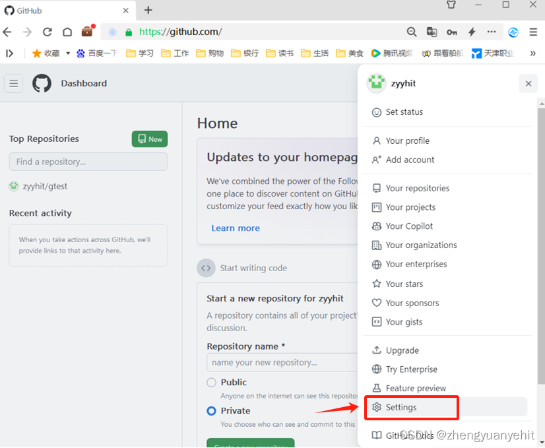Image resolution: width=545 pixels, height=448 pixels.
Task: Select the Private radio button
Action: click(x=211, y=411)
